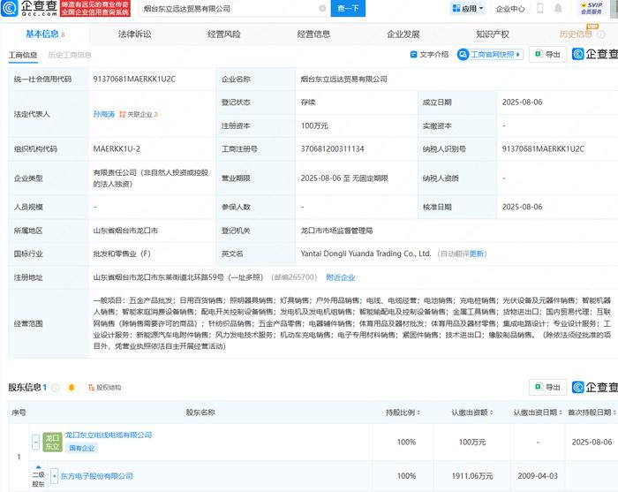Open 东方电子股份有限公司 shareholder link

(96, 476)
